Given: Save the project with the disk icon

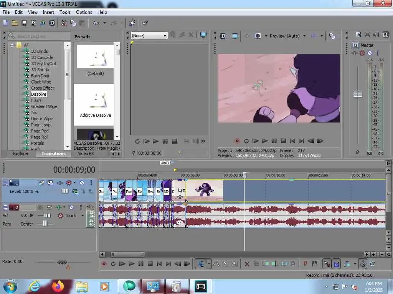Looking at the screenshot, I should click(x=24, y=23).
